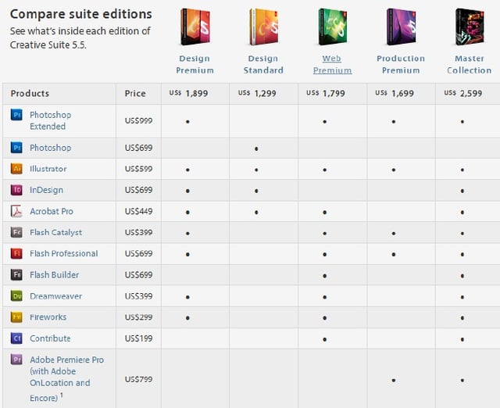This screenshot has width=500, height=408.
Task: Open the Production Premium edition link
Action: [401, 64]
